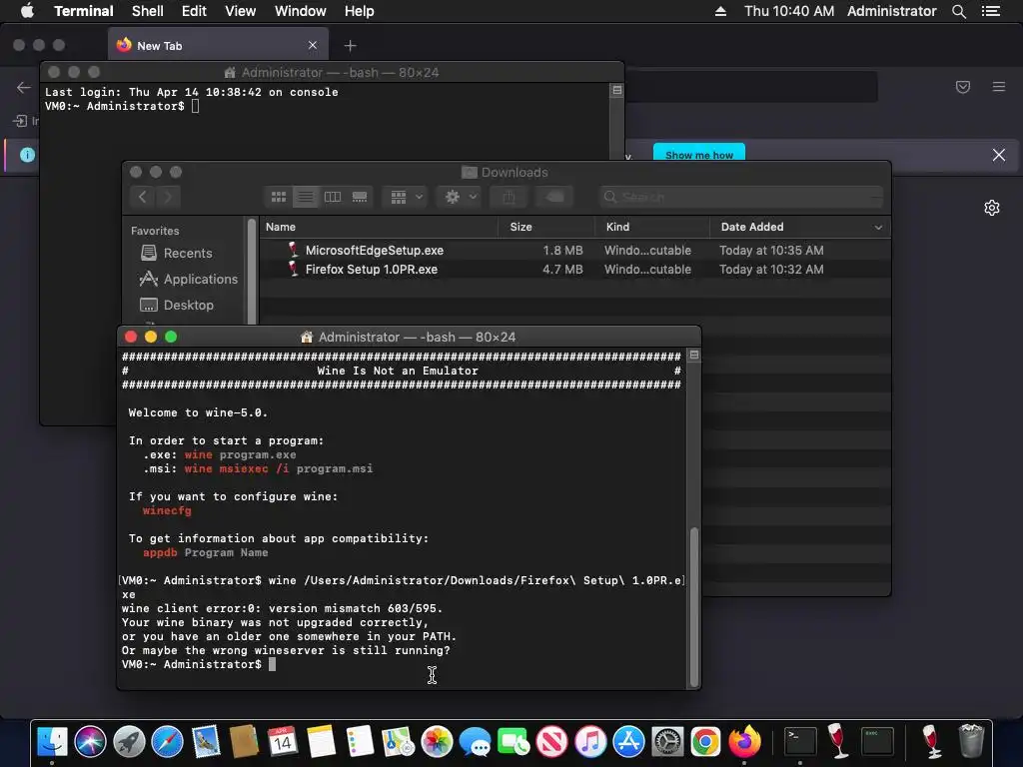Click Wine glass icon next to Terminal in Dock
Screen dimensions: 1023x767
tap(838, 742)
